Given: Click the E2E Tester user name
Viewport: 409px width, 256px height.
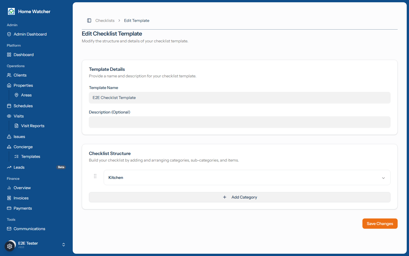Looking at the screenshot, I should point(28,243).
